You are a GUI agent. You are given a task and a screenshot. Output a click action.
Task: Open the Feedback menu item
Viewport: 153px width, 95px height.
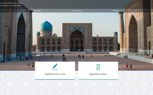click(116, 11)
